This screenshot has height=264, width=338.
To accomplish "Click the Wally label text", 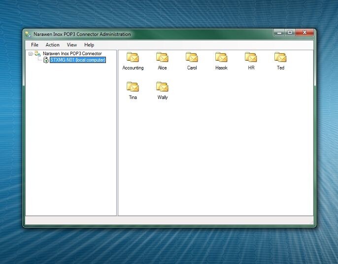I will tap(162, 97).
